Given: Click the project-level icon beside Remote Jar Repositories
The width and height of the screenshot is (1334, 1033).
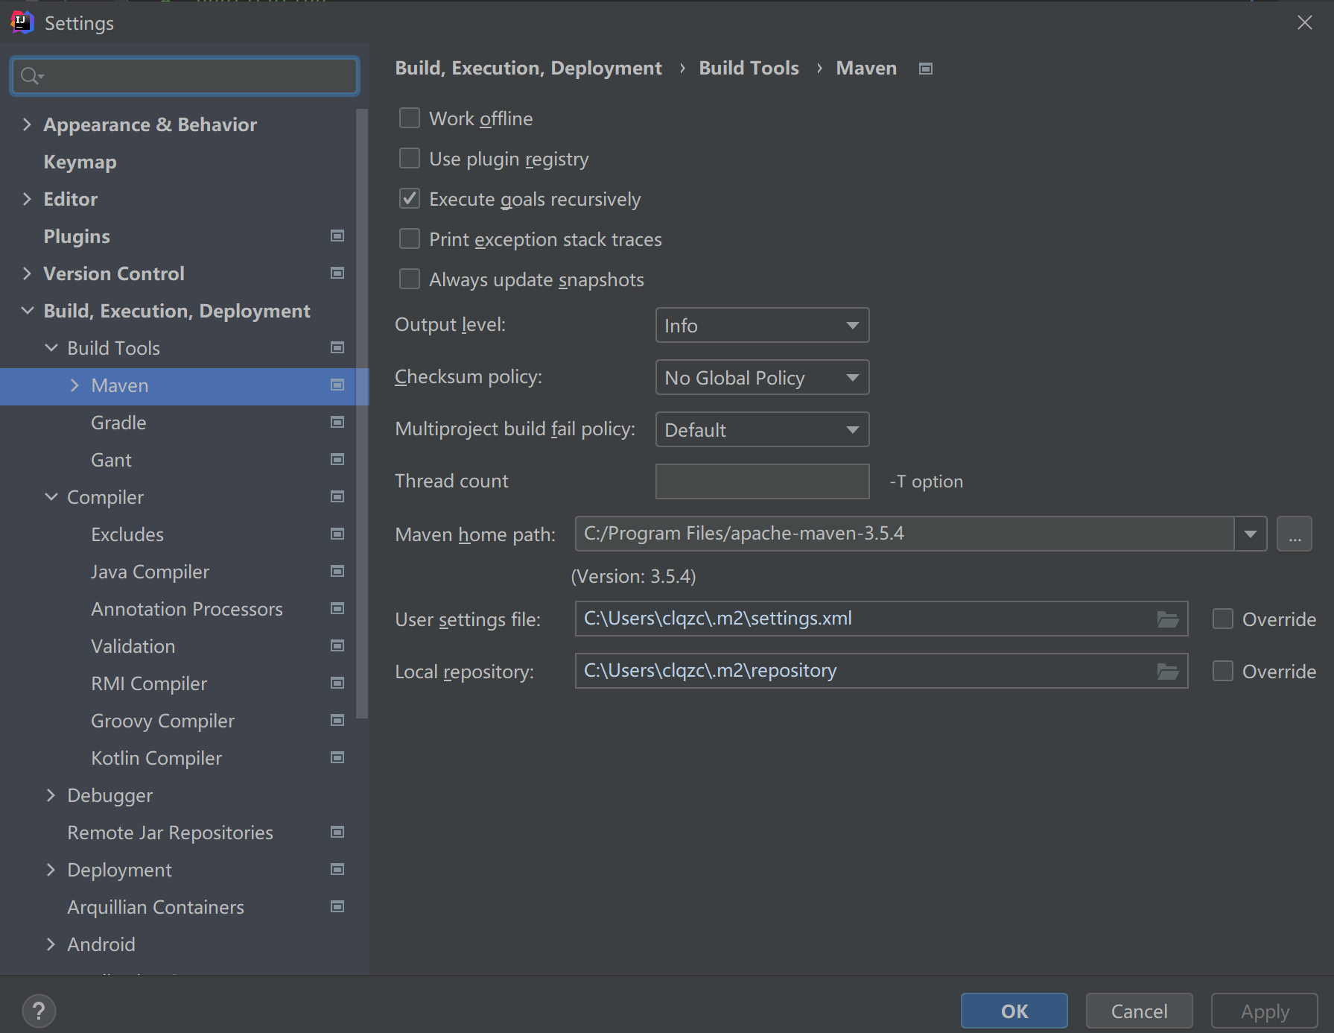Looking at the screenshot, I should (337, 833).
